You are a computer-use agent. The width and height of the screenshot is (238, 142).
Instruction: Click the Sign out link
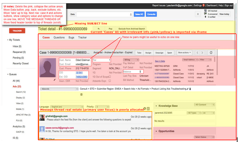(x=229, y=6)
